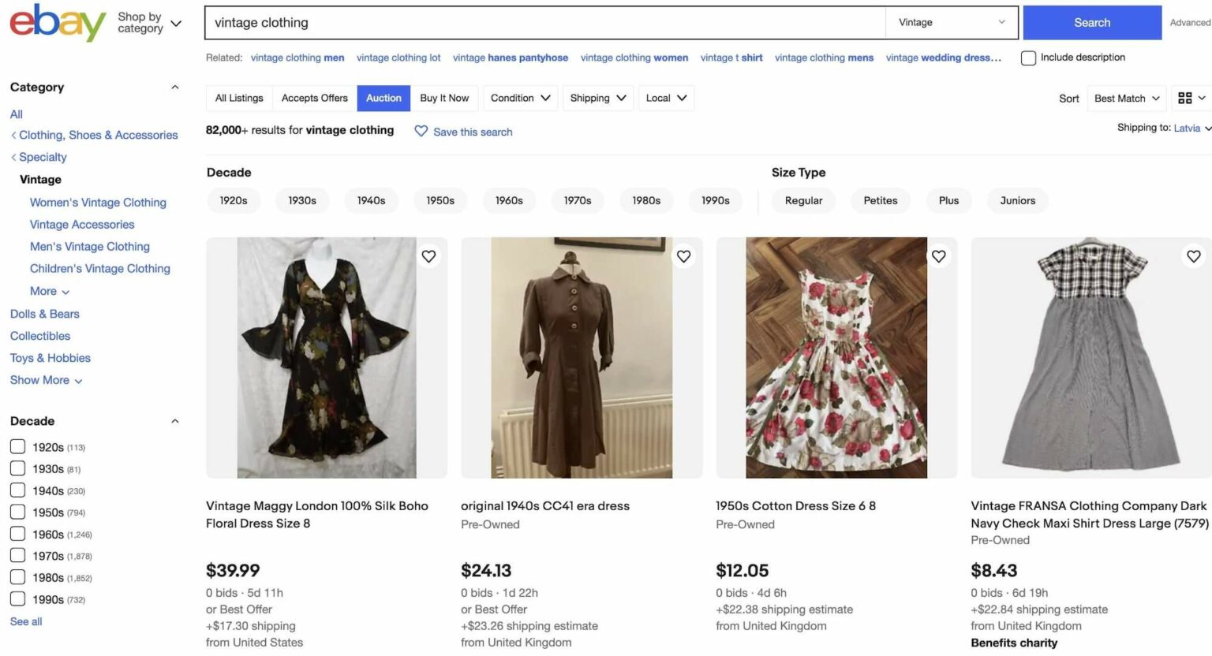Screen dimensions: 1212x656
Task: Select the 1990s decade chip
Action: [716, 200]
